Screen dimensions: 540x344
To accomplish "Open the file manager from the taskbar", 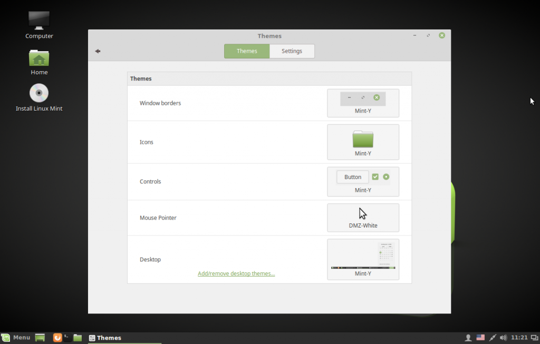I will (x=77, y=337).
